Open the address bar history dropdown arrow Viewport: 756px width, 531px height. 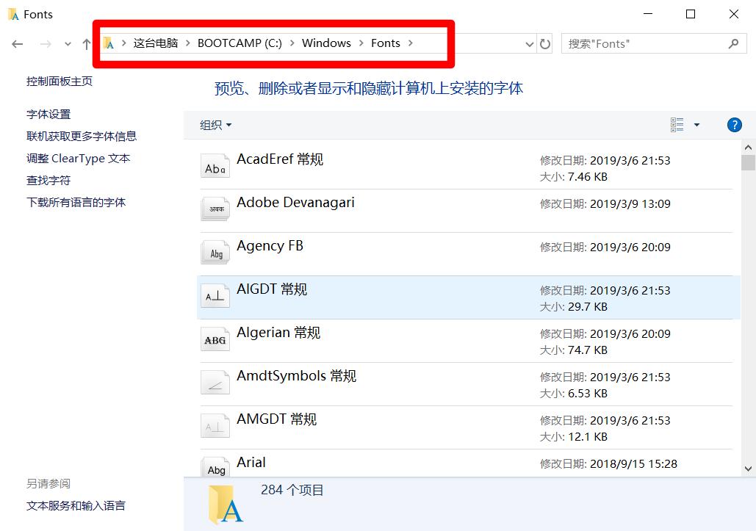[528, 43]
